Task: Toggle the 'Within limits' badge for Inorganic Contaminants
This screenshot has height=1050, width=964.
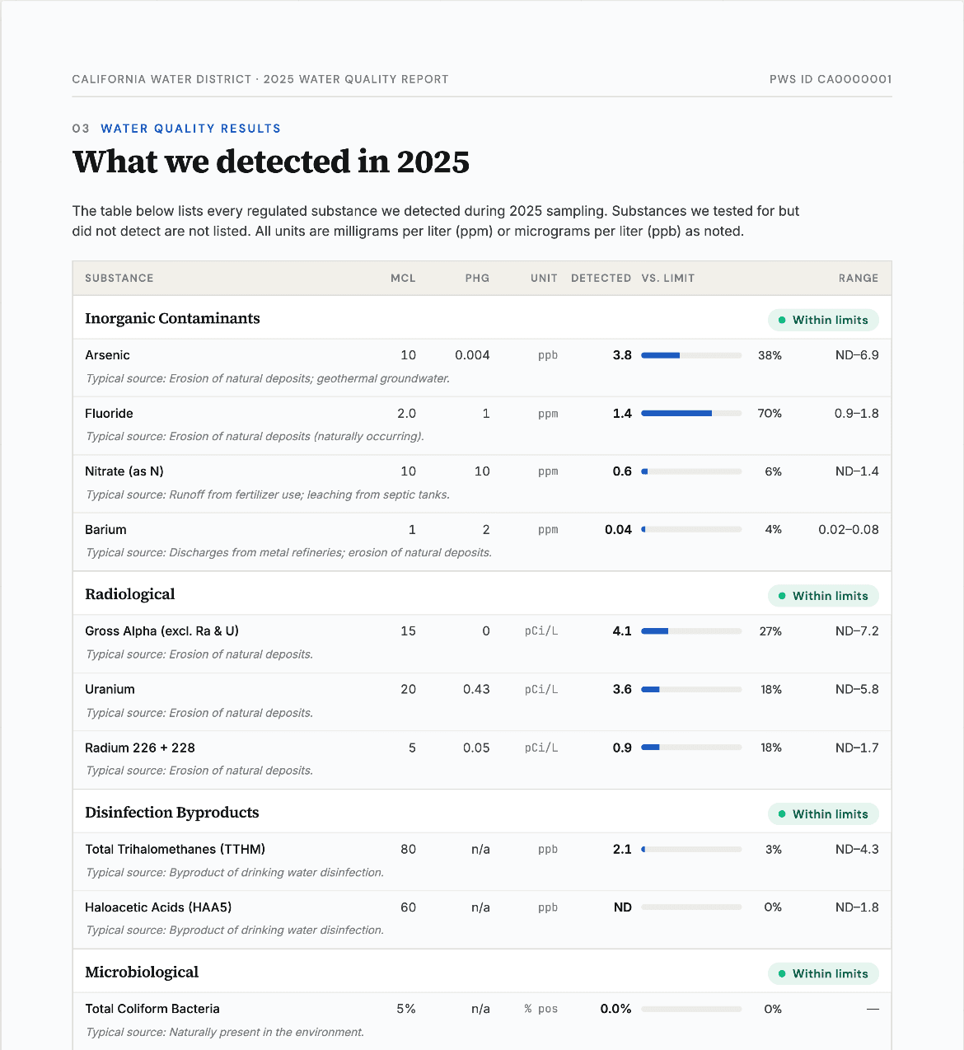Action: 823,320
